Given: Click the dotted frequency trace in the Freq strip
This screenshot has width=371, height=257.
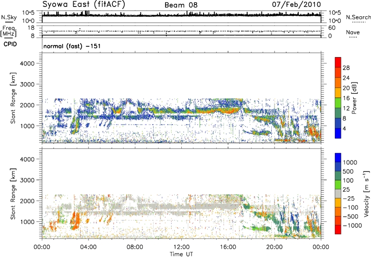Looking at the screenshot, I should [x=181, y=31].
